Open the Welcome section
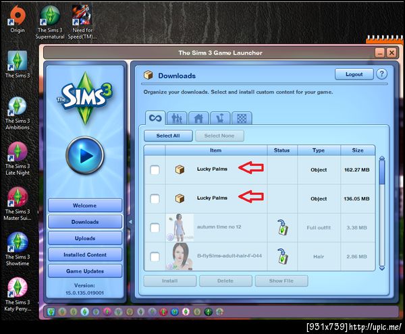This screenshot has width=405, height=334. click(85, 205)
